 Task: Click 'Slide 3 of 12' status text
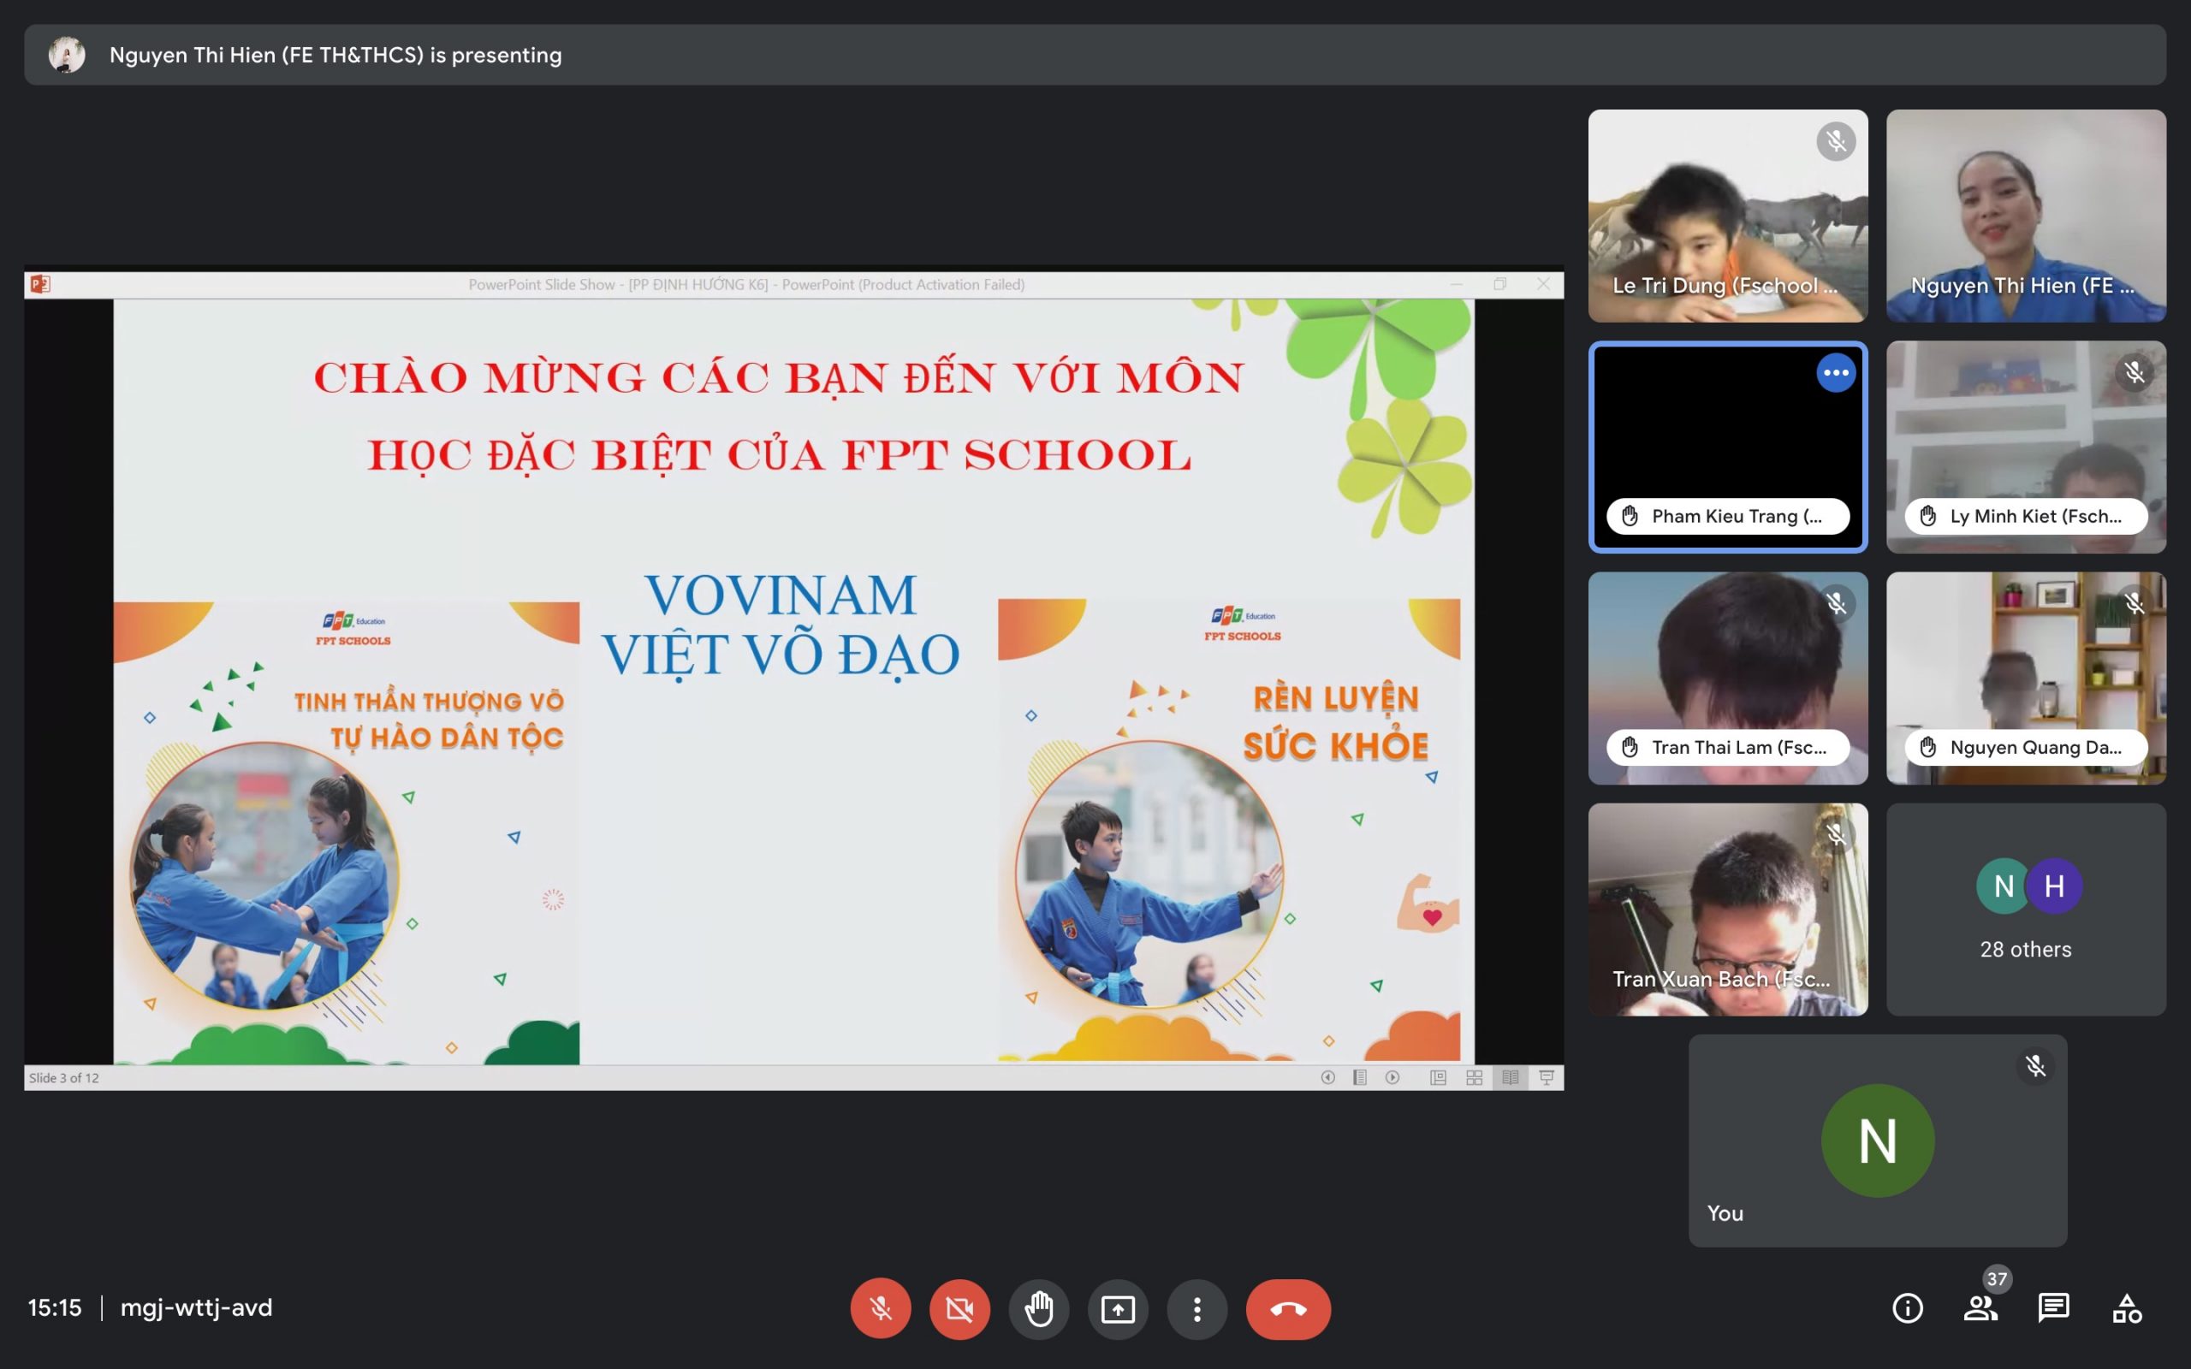coord(63,1077)
